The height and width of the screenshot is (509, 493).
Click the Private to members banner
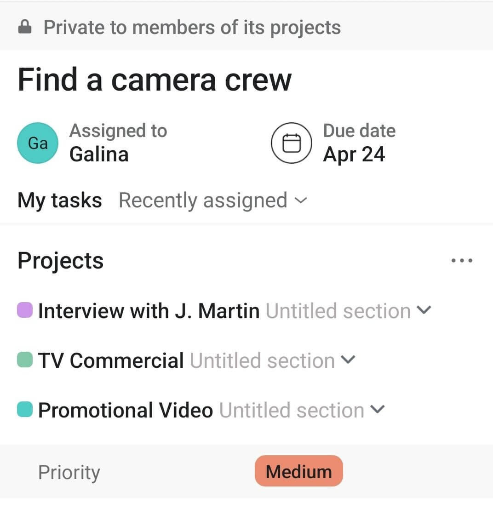[x=192, y=28]
